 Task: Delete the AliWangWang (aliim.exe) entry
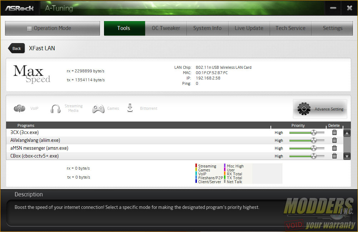click(x=334, y=140)
